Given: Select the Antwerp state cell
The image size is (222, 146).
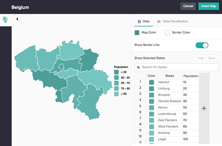Looking at the screenshot, I should [x=170, y=133].
